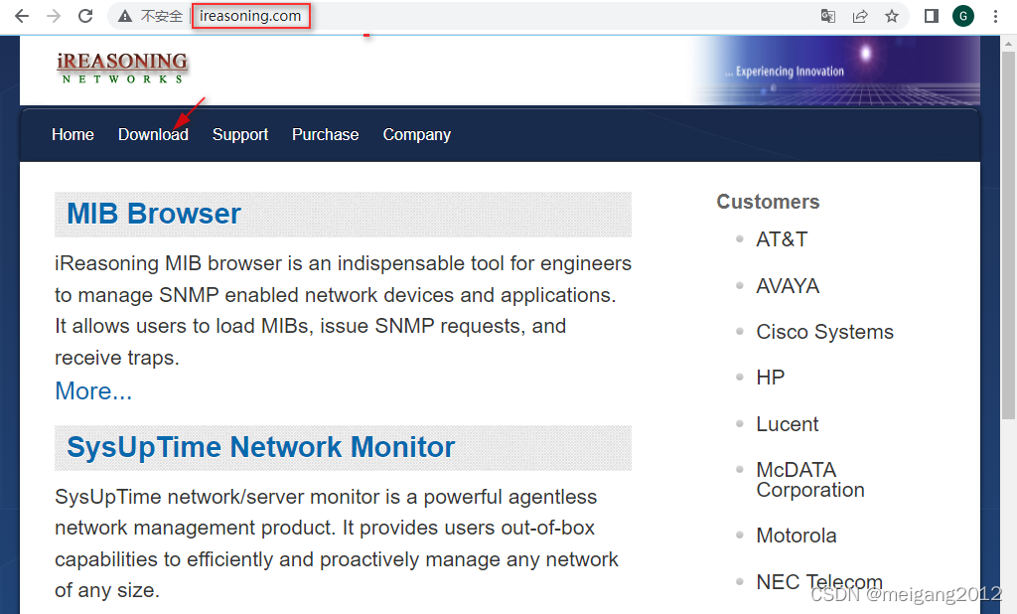
Task: Open the Support menu item
Action: [x=240, y=134]
